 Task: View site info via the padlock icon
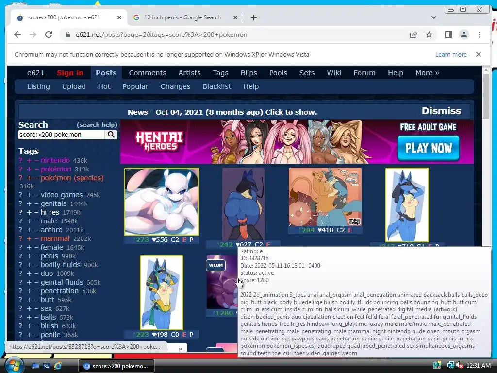tap(67, 34)
